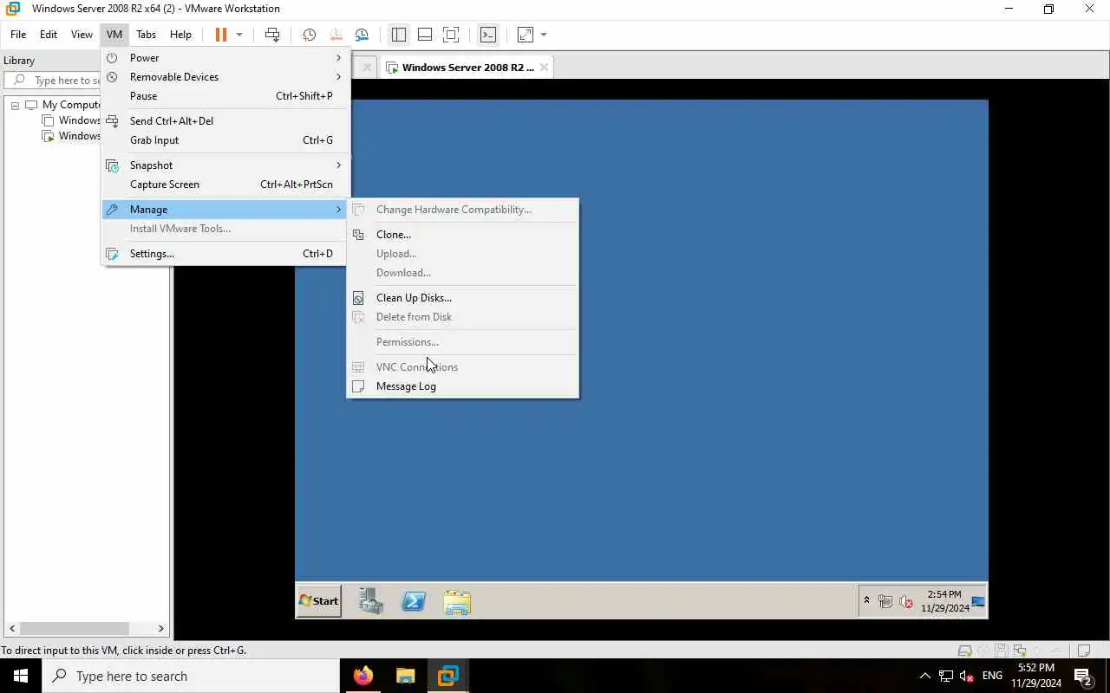Enter full screen mode via toolbar icon
Image resolution: width=1110 pixels, height=693 pixels.
pos(451,35)
